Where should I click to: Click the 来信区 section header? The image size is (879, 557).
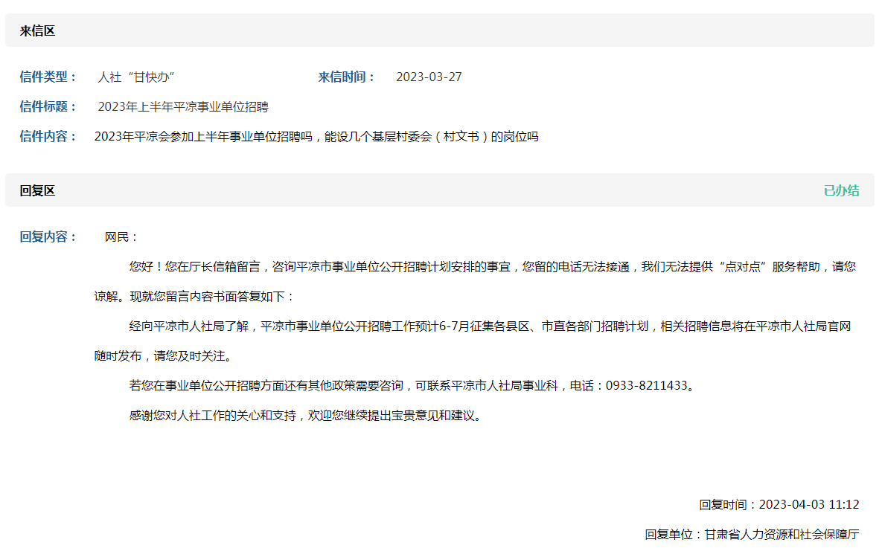click(x=37, y=31)
